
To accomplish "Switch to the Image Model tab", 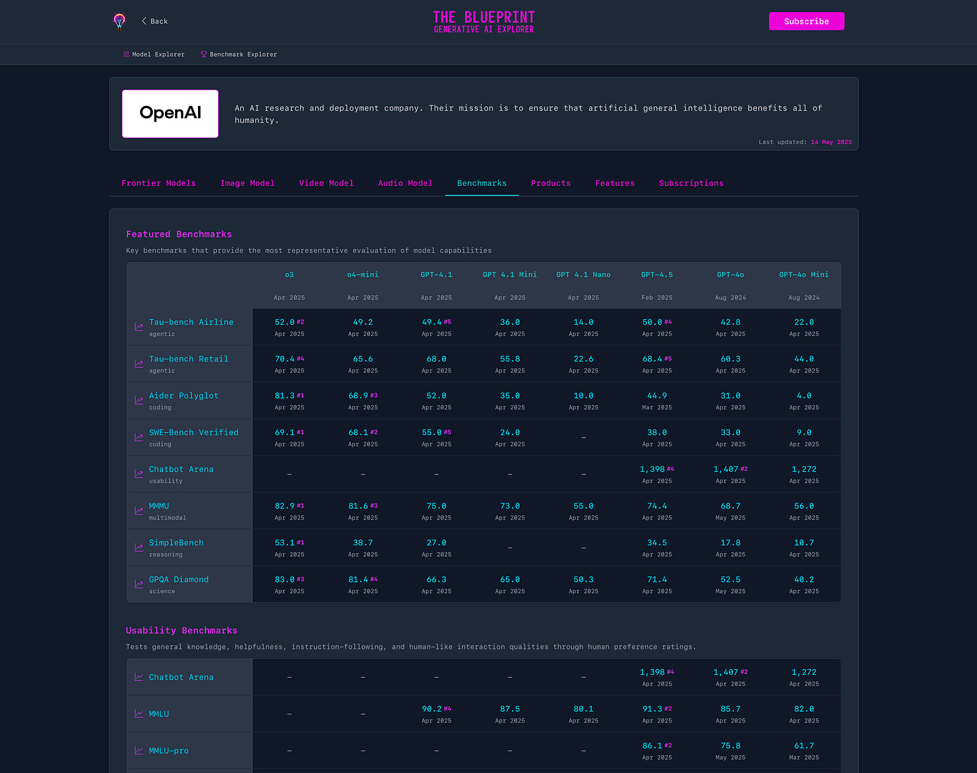I will click(x=248, y=183).
